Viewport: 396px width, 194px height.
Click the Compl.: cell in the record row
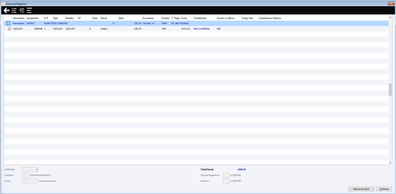tap(104, 29)
